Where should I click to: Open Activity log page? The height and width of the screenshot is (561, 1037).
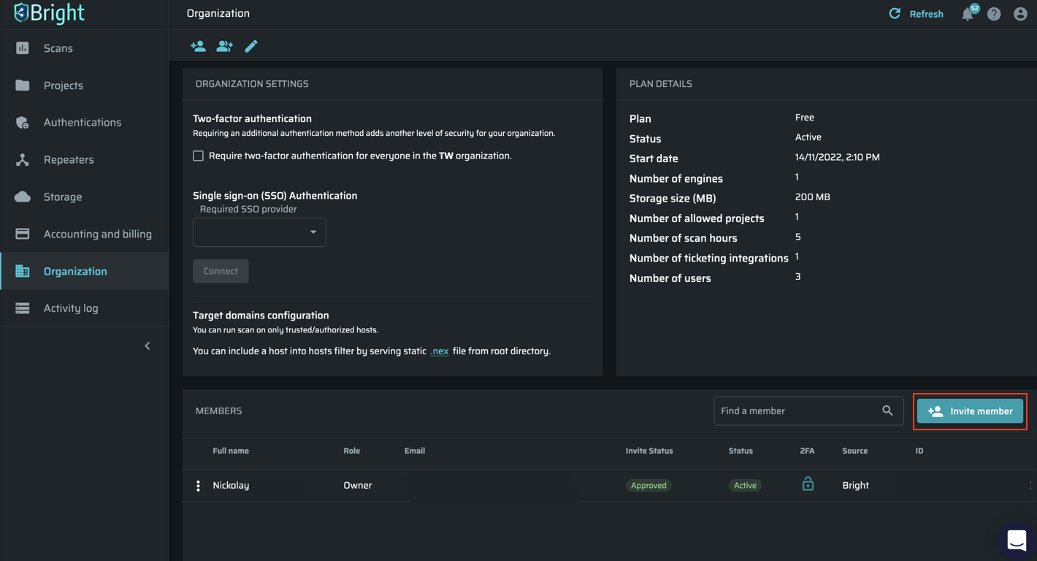coord(70,308)
